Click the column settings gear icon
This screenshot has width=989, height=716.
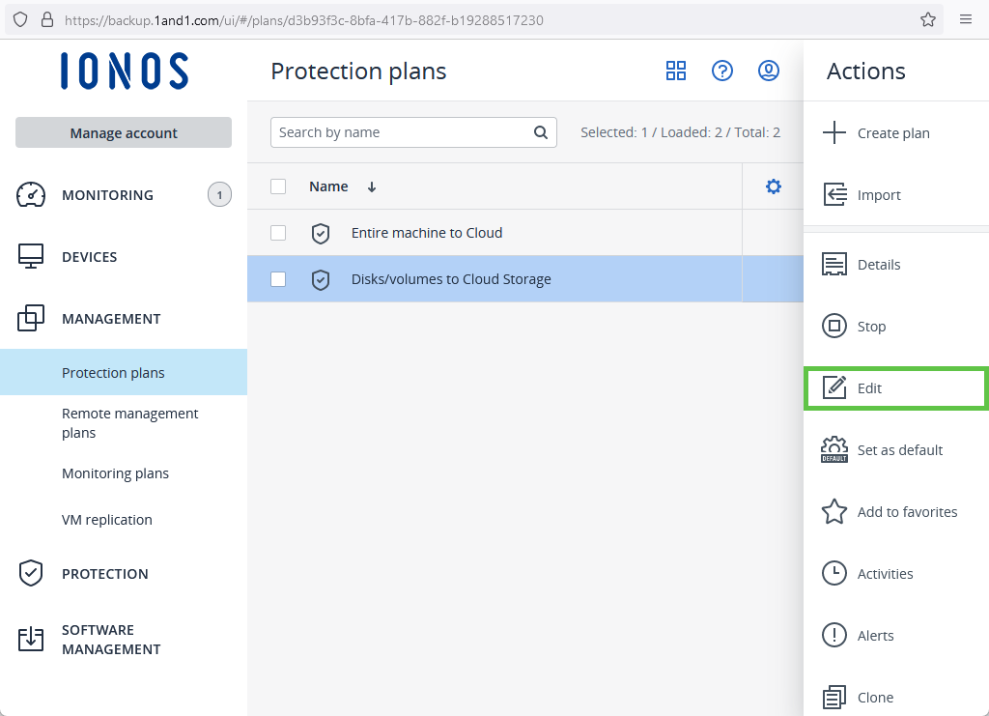pos(773,186)
